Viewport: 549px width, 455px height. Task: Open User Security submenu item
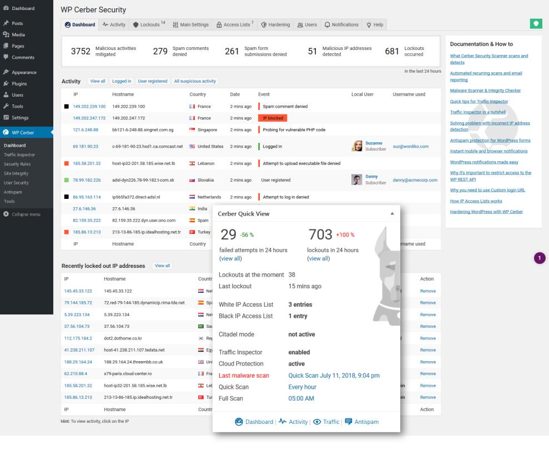16,183
